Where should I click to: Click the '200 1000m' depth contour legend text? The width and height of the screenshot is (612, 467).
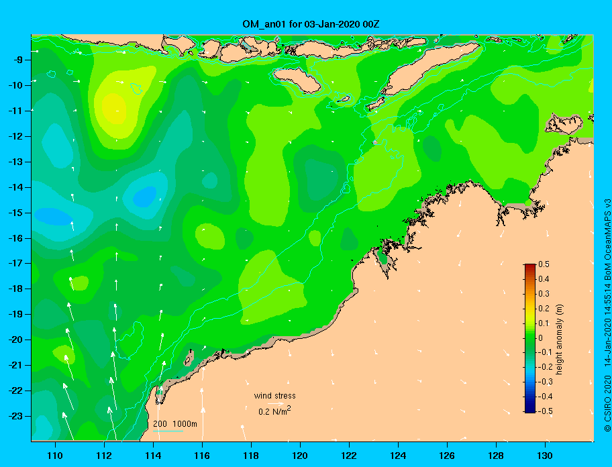coord(175,424)
